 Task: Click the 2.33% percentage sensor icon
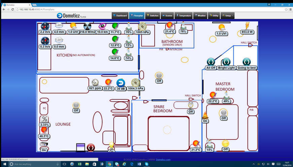coord(44,119)
